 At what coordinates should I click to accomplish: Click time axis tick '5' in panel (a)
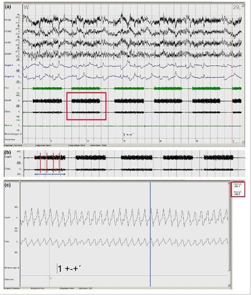(x=51, y=141)
